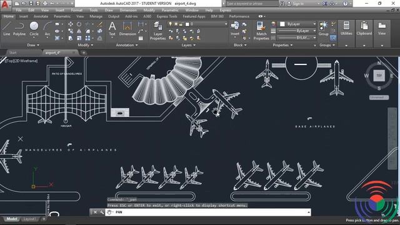Open the lineweight ByLayer dropdown

(x=314, y=31)
